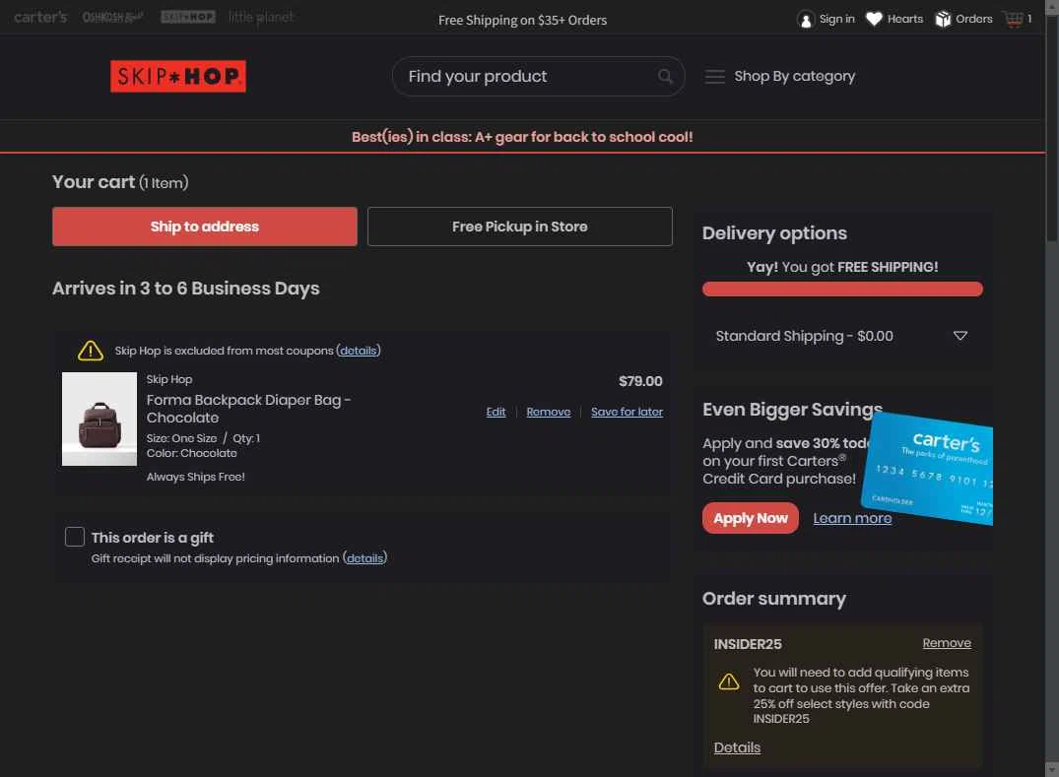Open gift receipt details link
The height and width of the screenshot is (777, 1059).
364,558
